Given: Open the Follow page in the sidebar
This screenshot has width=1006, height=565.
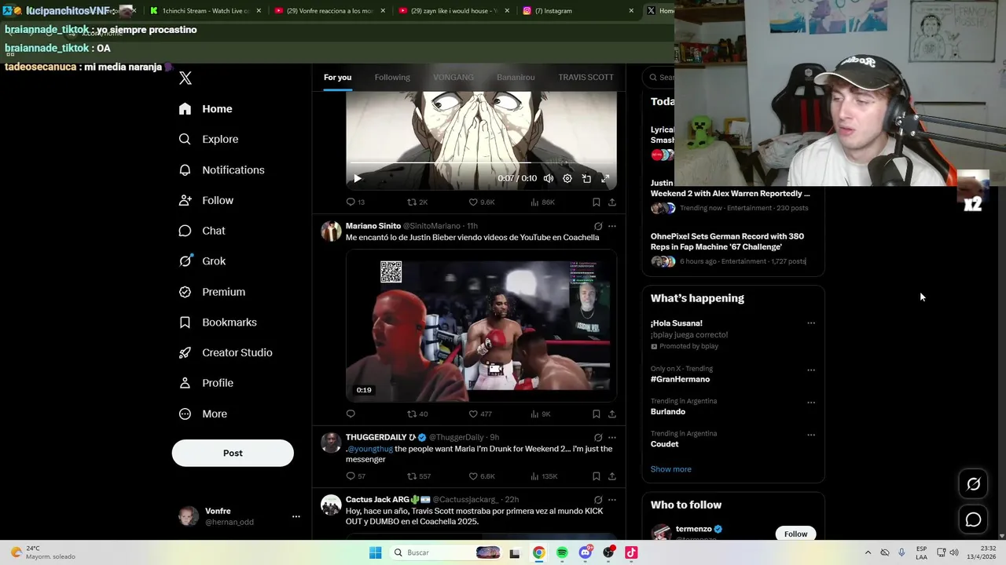Looking at the screenshot, I should click(x=206, y=200).
